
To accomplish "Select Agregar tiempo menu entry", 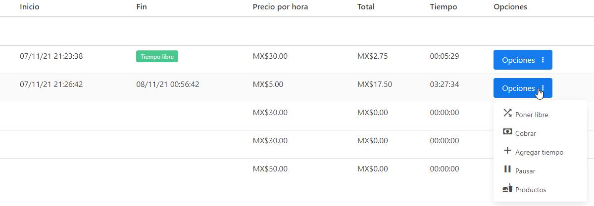I will (x=539, y=152).
